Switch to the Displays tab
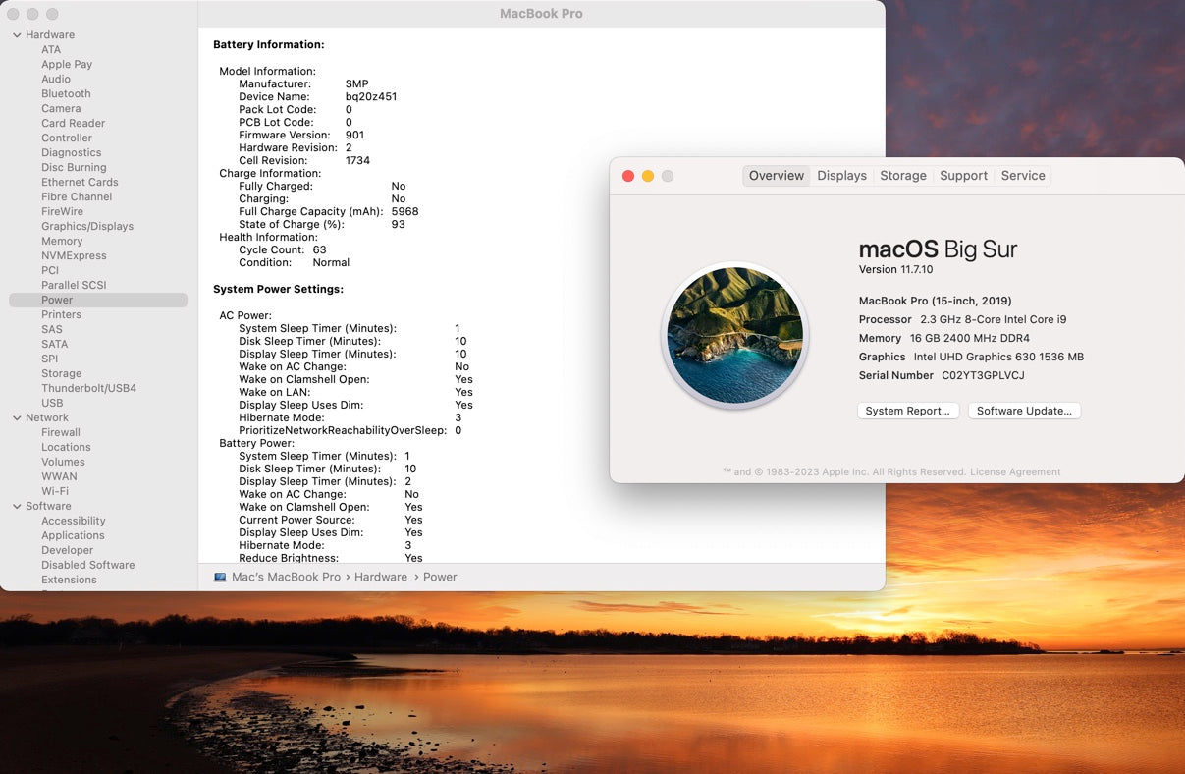1185x774 pixels. coord(841,176)
